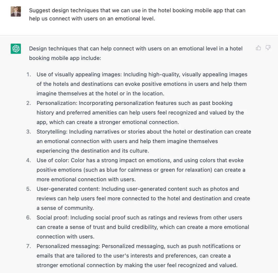Click list number 7 marker
This screenshot has width=278, height=273.
coord(29,246)
